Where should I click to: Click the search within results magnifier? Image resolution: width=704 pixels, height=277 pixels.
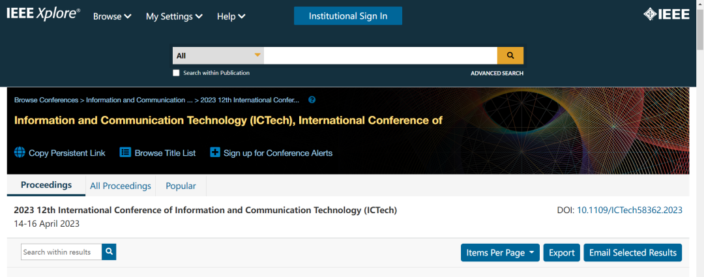pos(110,252)
